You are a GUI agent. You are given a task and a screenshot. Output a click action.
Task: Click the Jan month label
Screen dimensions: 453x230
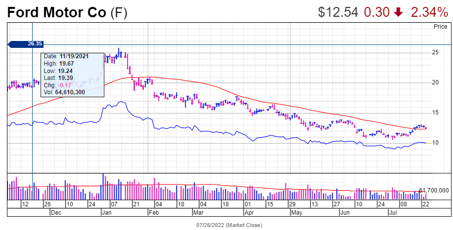107,213
